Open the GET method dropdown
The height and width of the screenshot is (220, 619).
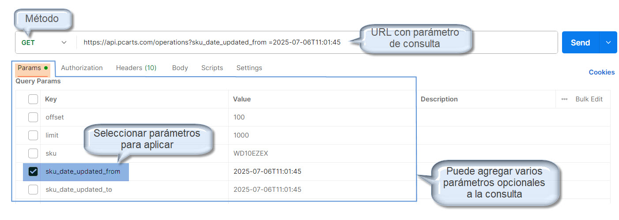(x=44, y=43)
